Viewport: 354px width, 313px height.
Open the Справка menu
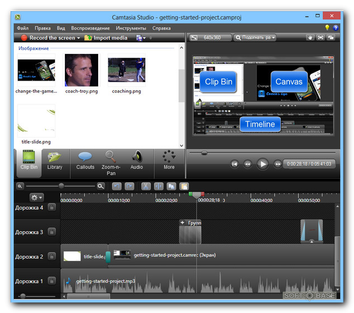(x=161, y=28)
